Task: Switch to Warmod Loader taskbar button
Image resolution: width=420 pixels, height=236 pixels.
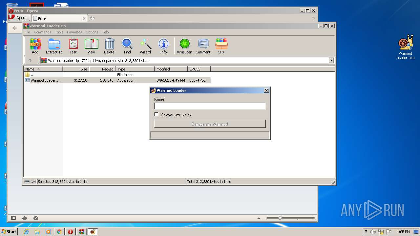Action: click(93, 232)
